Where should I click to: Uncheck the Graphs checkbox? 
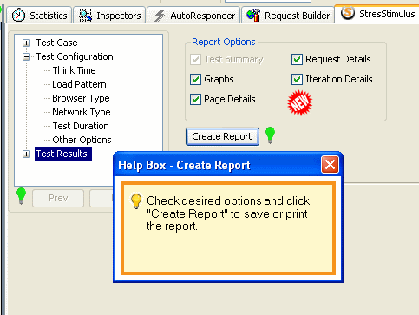195,79
